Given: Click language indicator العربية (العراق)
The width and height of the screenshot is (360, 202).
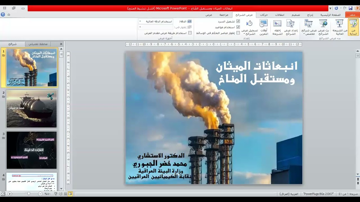Looking at the screenshot, I should pyautogui.click(x=289, y=194).
